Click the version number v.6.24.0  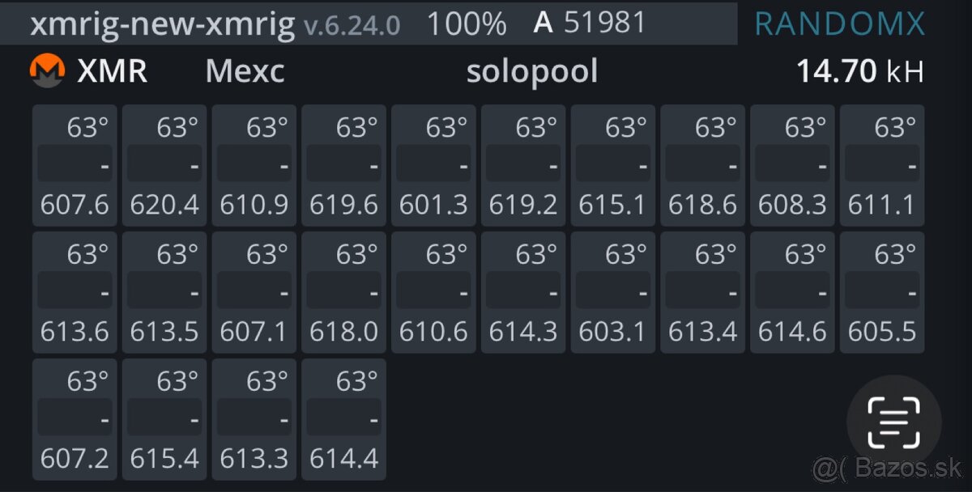pyautogui.click(x=350, y=25)
